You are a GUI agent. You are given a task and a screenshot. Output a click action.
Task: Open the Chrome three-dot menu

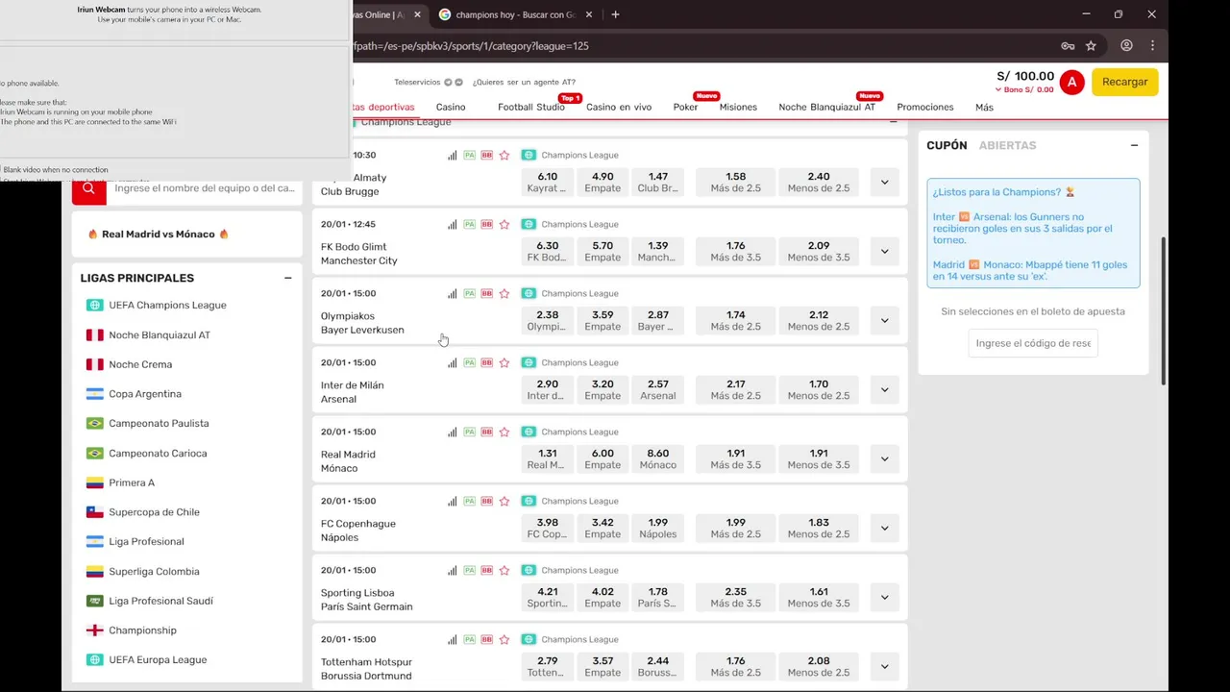click(x=1152, y=45)
